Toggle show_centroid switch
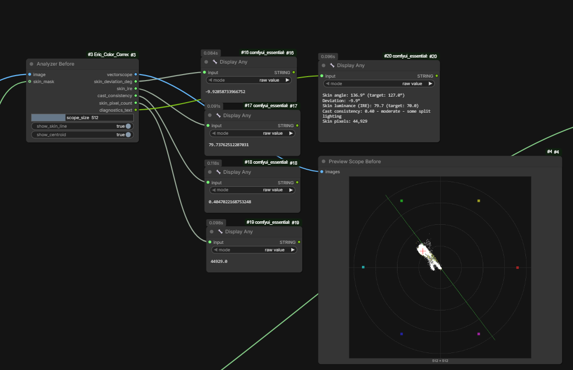 (128, 135)
